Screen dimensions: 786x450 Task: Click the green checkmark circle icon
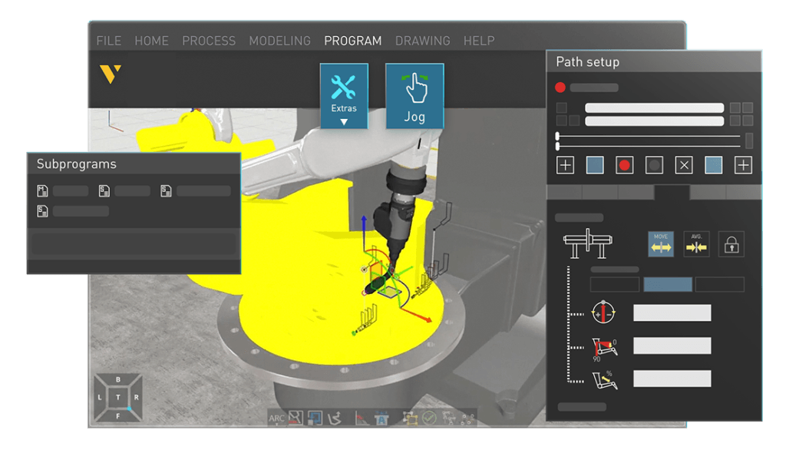[429, 418]
